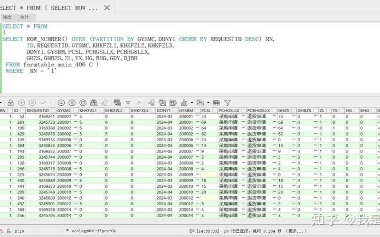Click the linked query tree icon

click(x=151, y=103)
